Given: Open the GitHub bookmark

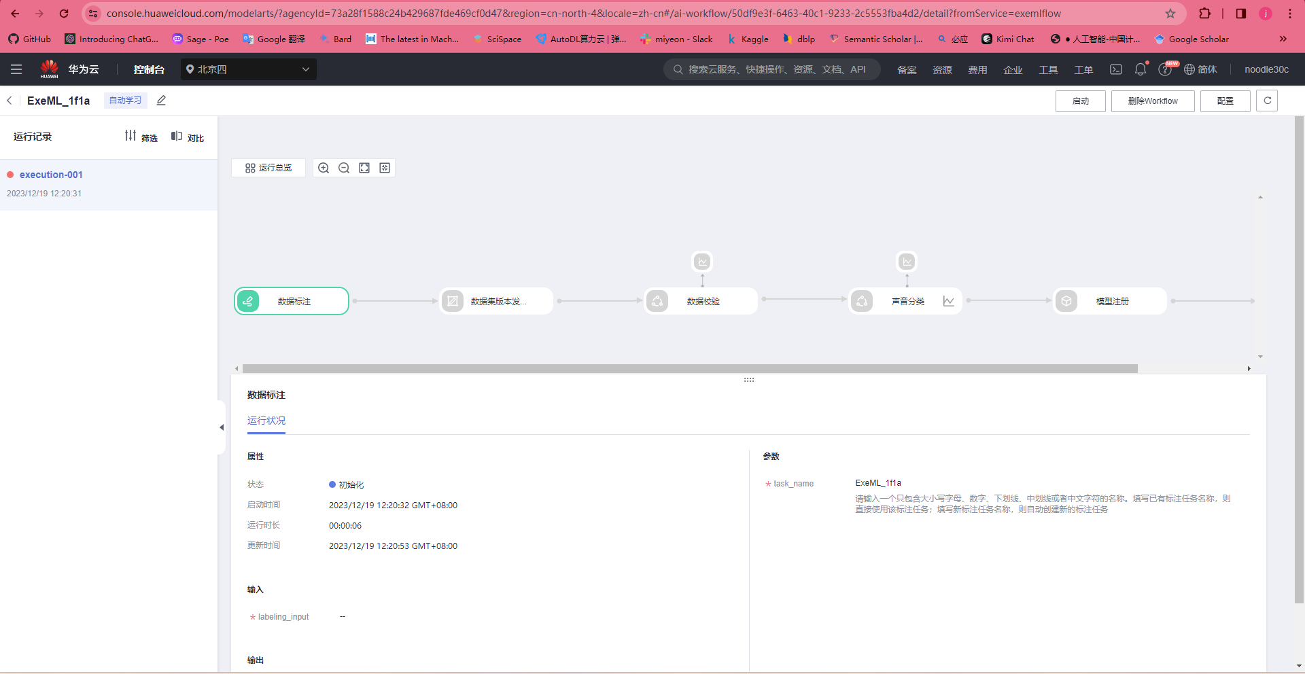Looking at the screenshot, I should click(x=30, y=39).
